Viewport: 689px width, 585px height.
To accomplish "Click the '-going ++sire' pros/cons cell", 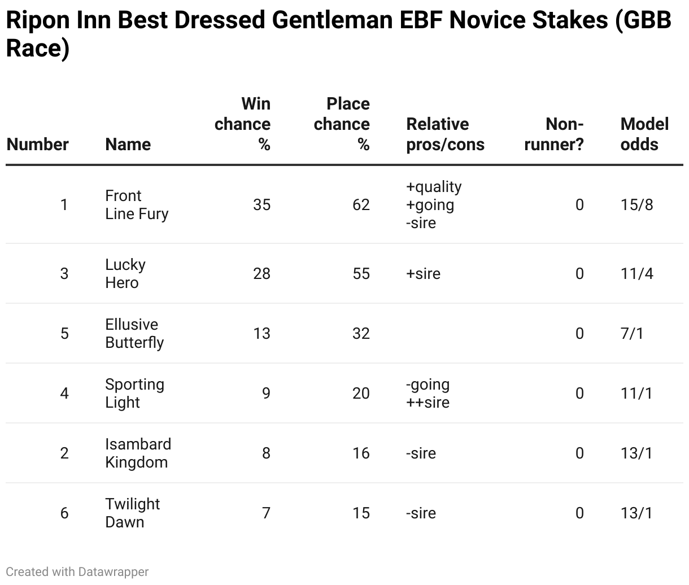I will coord(428,393).
